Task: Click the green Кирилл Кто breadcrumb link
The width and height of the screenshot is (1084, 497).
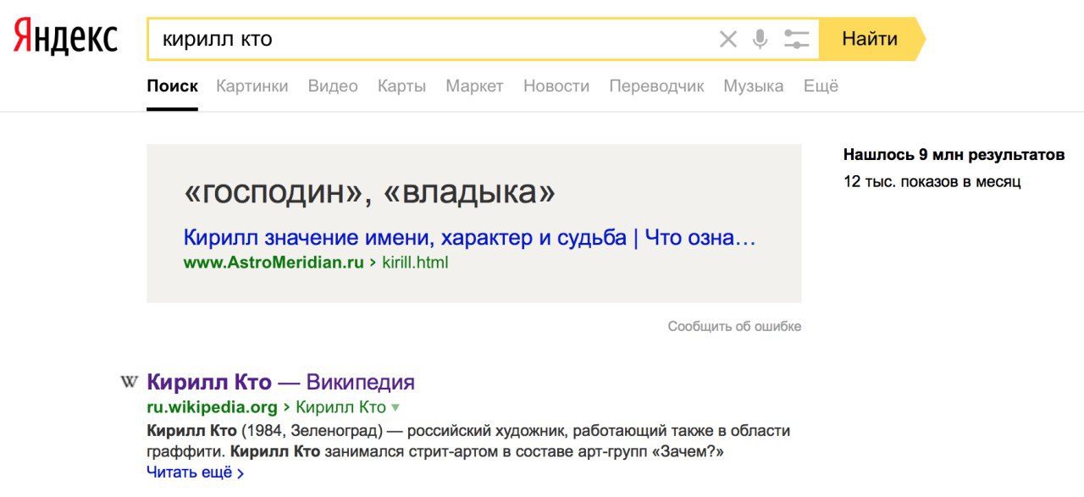Action: [340, 407]
